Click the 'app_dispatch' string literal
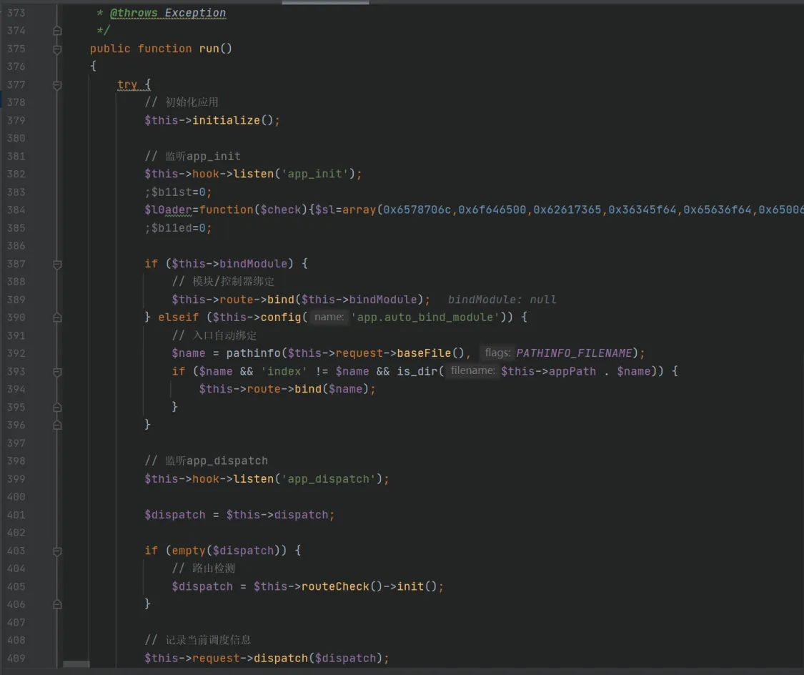Image resolution: width=804 pixels, height=675 pixels. pos(329,479)
